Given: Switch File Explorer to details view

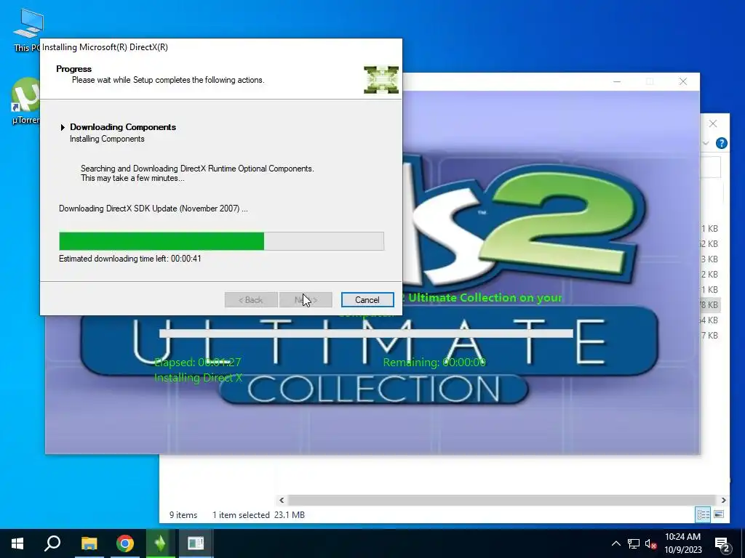Looking at the screenshot, I should click(704, 514).
